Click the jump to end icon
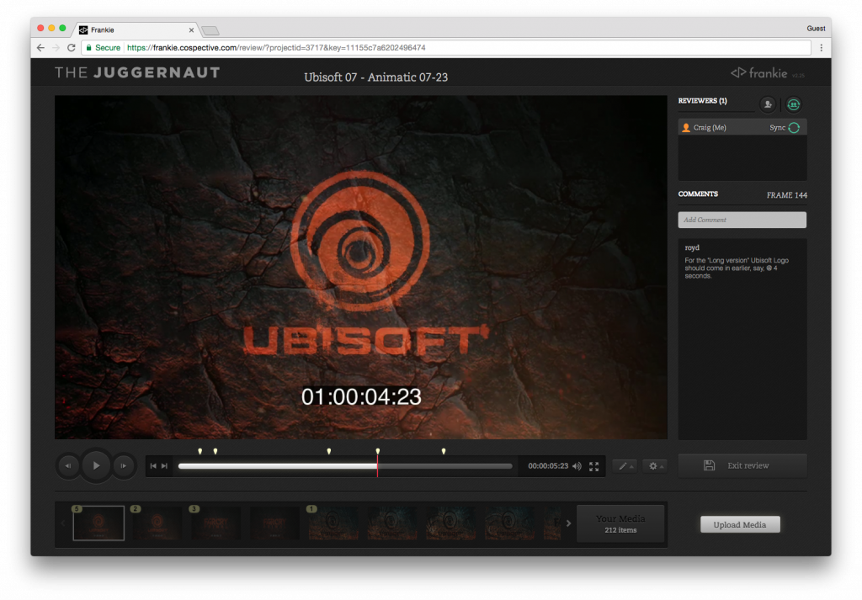The image size is (862, 600). pyautogui.click(x=164, y=465)
